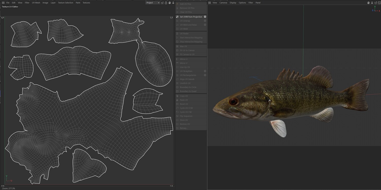Open UV Rectangularize settings gear
Screen dimensions: 381x190
(x=205, y=75)
